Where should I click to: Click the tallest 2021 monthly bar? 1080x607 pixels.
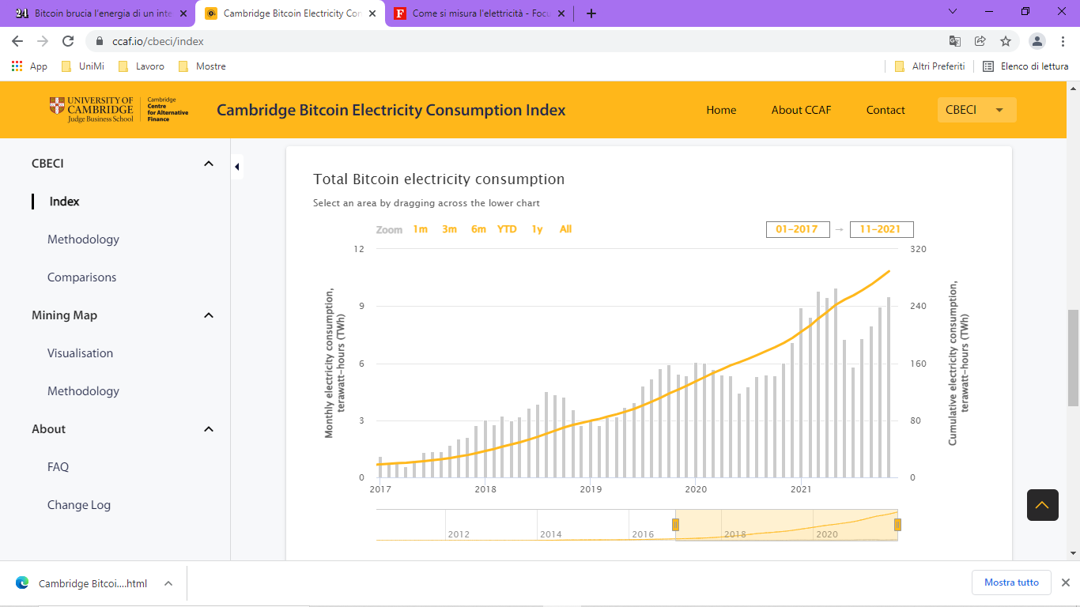[836, 383]
